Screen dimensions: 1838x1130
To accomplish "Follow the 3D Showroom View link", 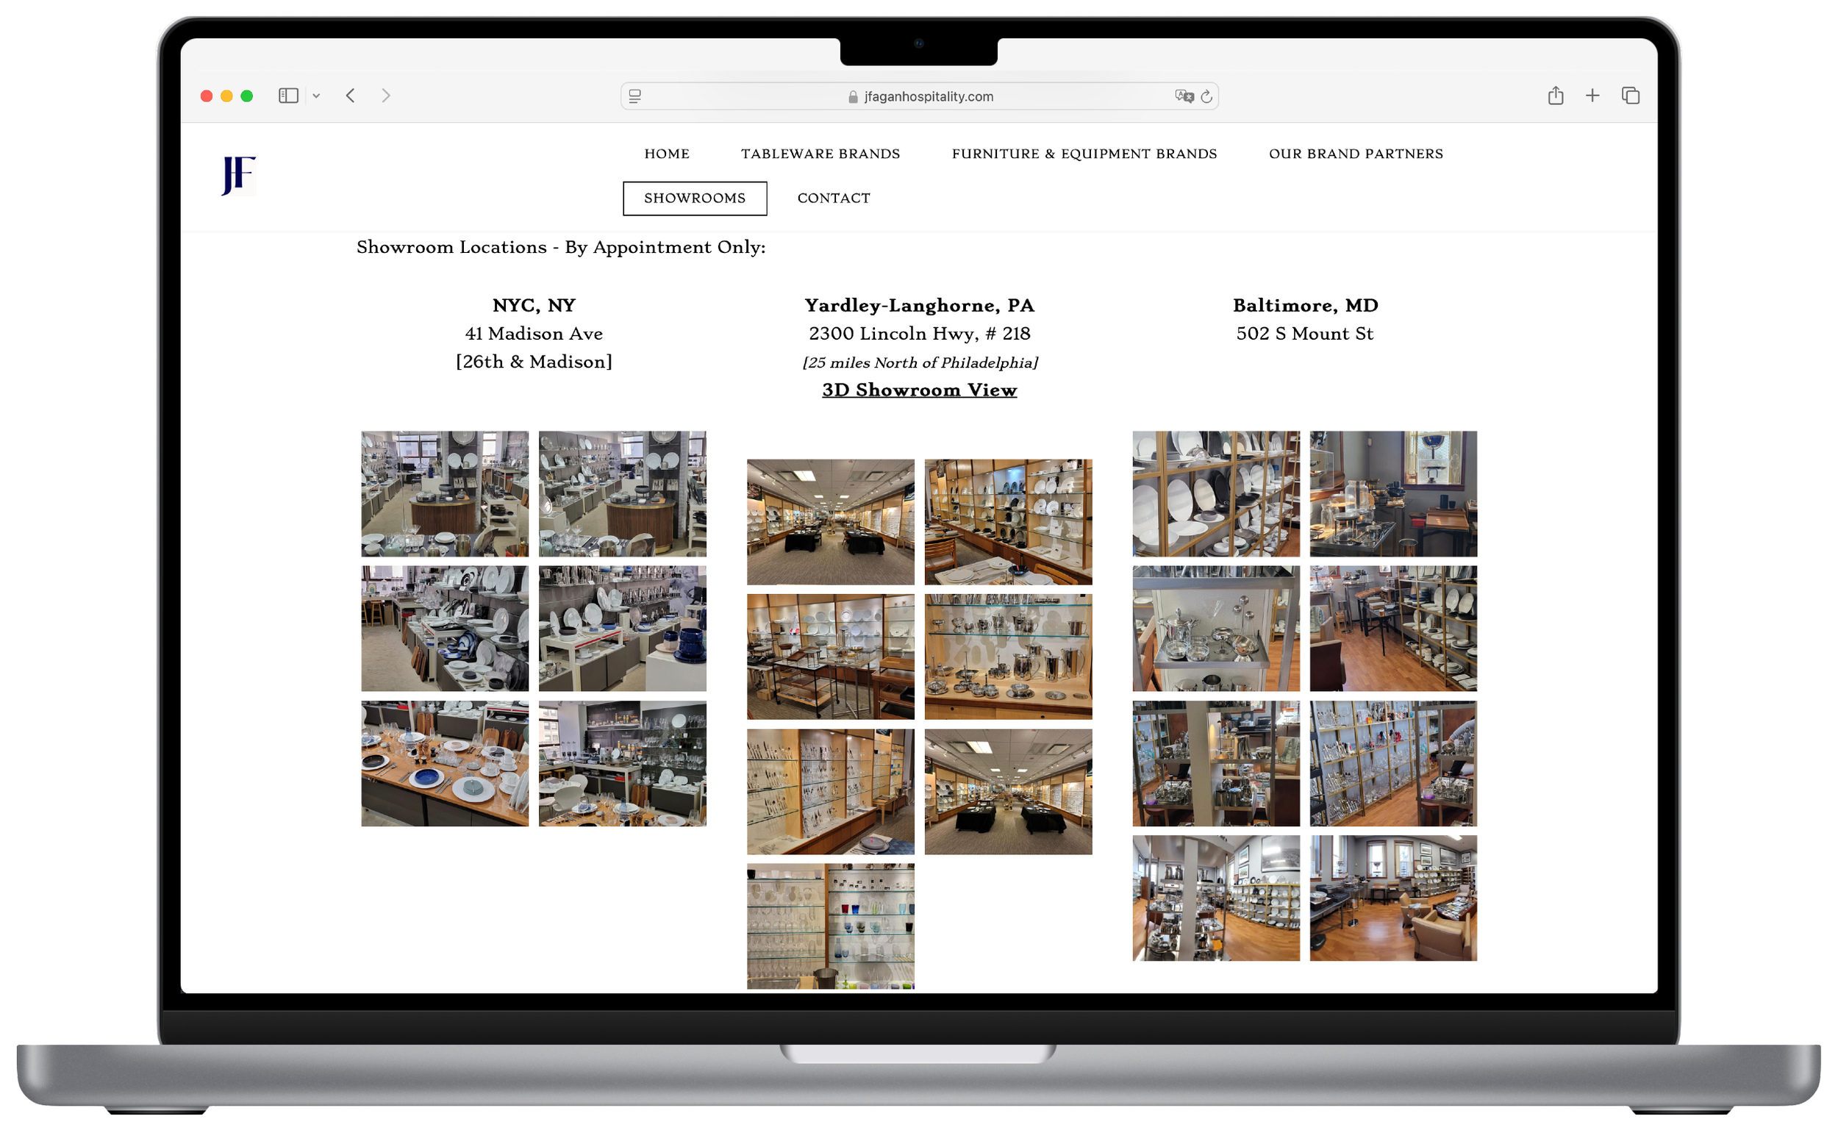I will (x=919, y=390).
